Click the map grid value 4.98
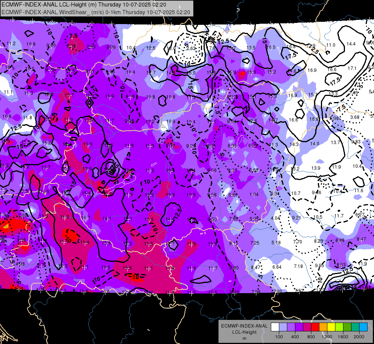Screen dimensions: 374x344 pos(20,264)
